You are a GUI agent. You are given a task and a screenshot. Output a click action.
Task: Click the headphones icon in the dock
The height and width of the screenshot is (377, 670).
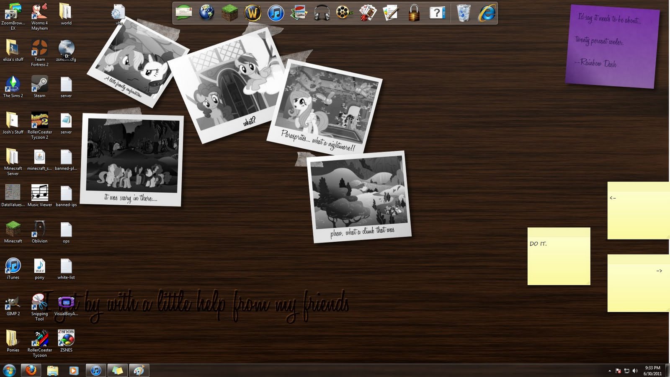[x=322, y=13]
